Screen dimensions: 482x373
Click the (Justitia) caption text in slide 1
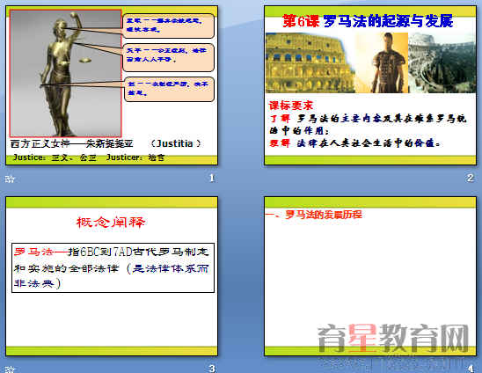pos(176,143)
